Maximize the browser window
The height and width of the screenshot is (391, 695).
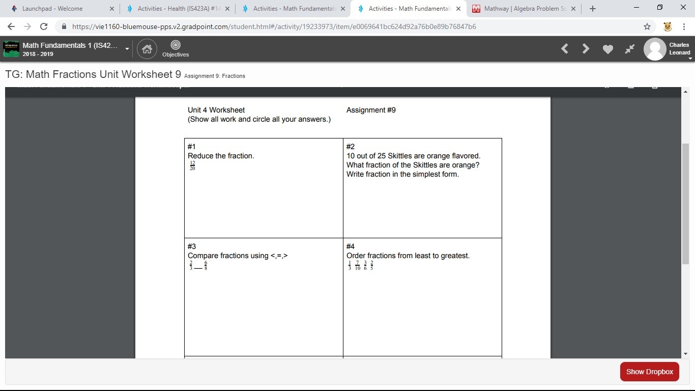click(x=660, y=8)
